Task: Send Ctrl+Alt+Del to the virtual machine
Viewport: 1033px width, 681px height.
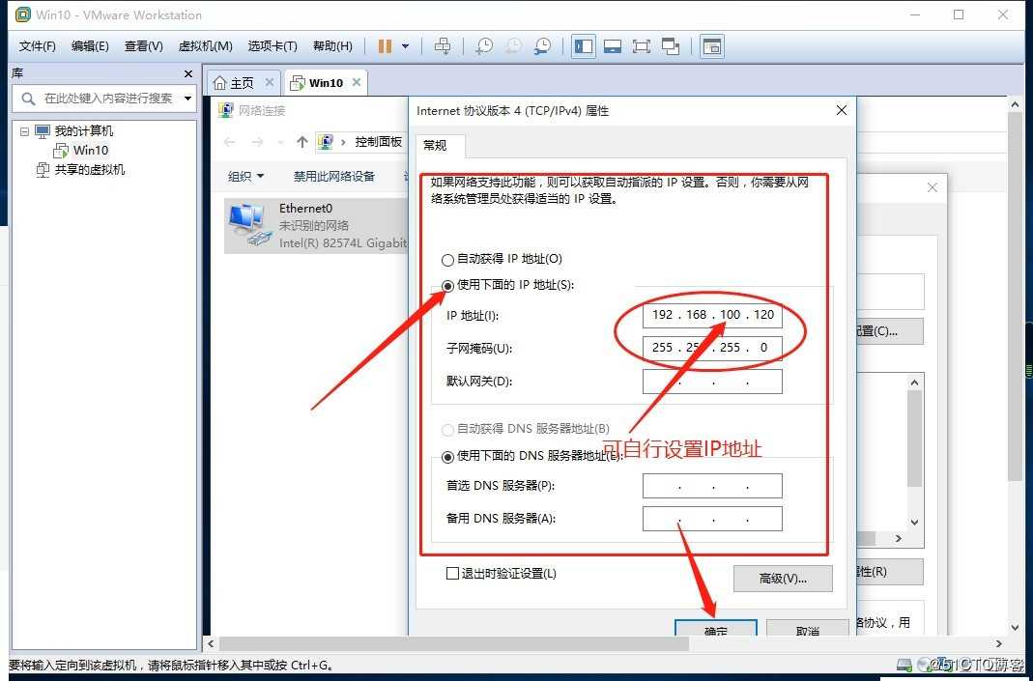Action: pos(443,46)
